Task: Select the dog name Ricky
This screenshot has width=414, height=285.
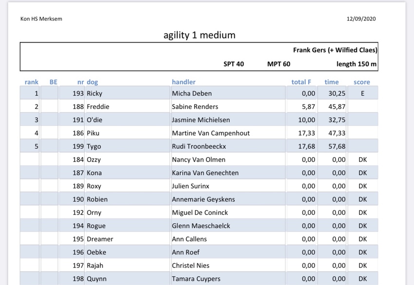Action: point(94,93)
